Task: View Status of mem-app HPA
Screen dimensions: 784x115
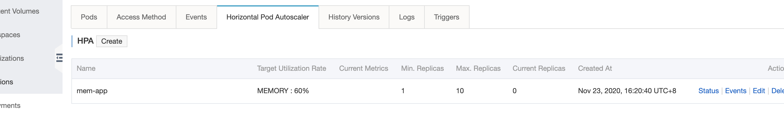Action: tap(708, 91)
